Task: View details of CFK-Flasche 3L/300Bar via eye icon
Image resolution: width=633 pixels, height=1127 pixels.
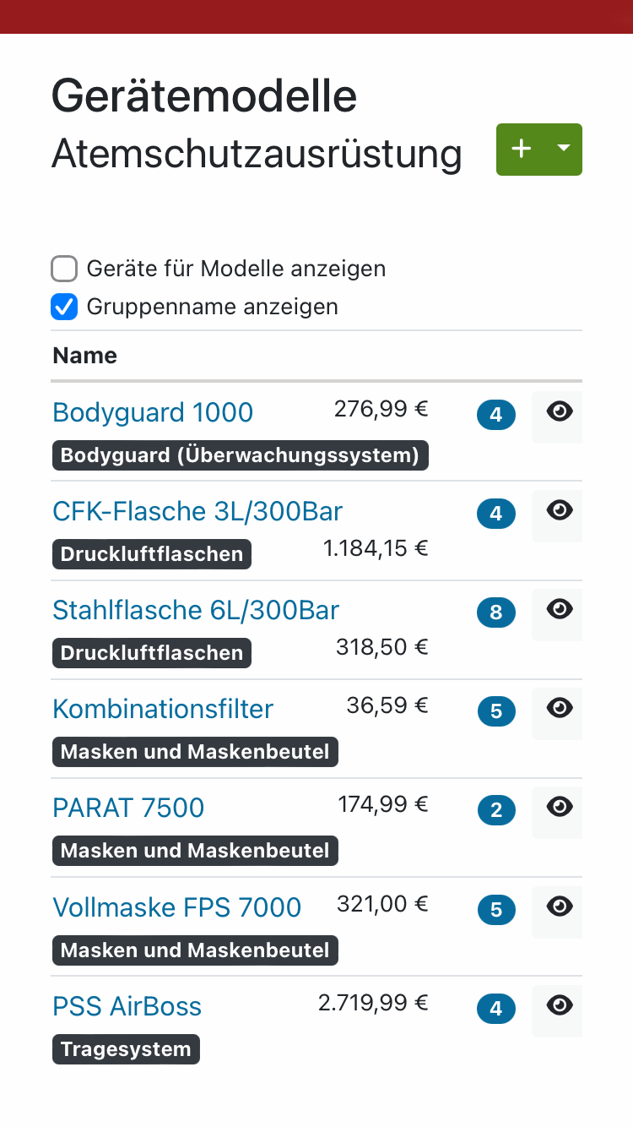Action: (x=558, y=512)
